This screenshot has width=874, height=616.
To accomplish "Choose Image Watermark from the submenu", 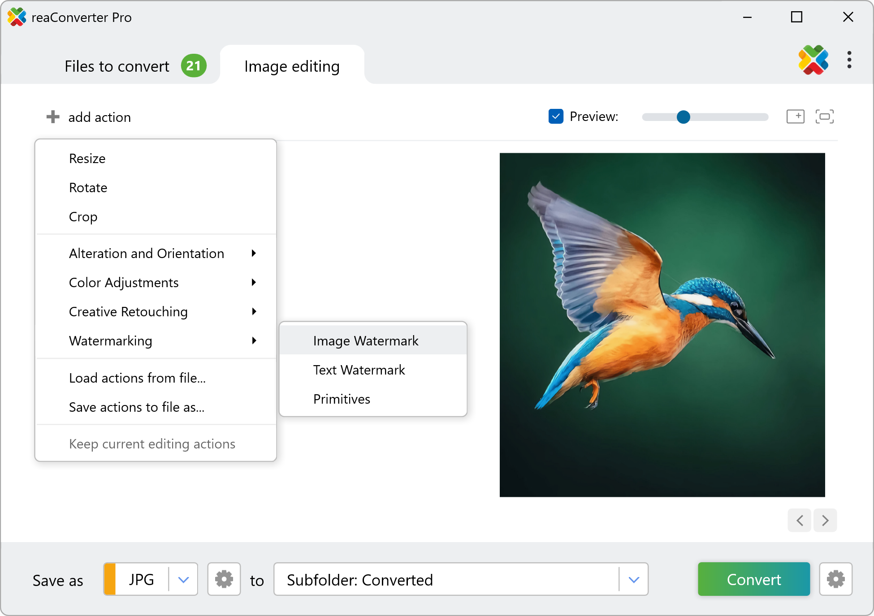I will tap(365, 341).
